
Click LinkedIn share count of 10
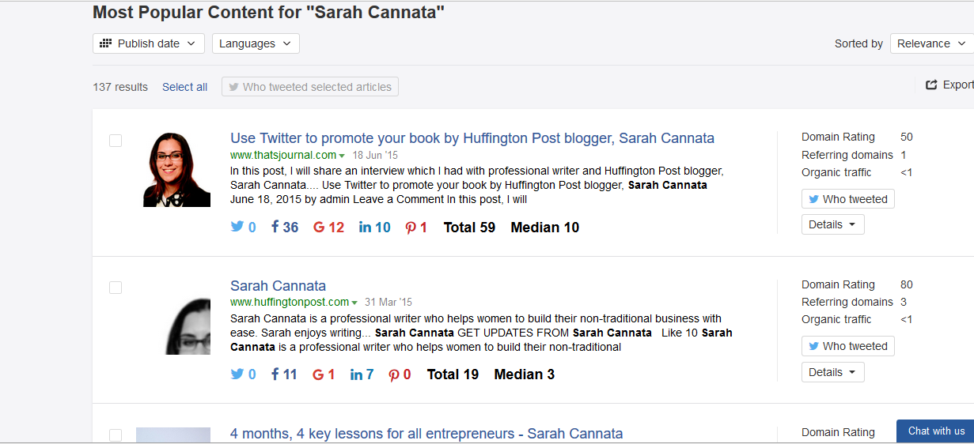pyautogui.click(x=374, y=228)
